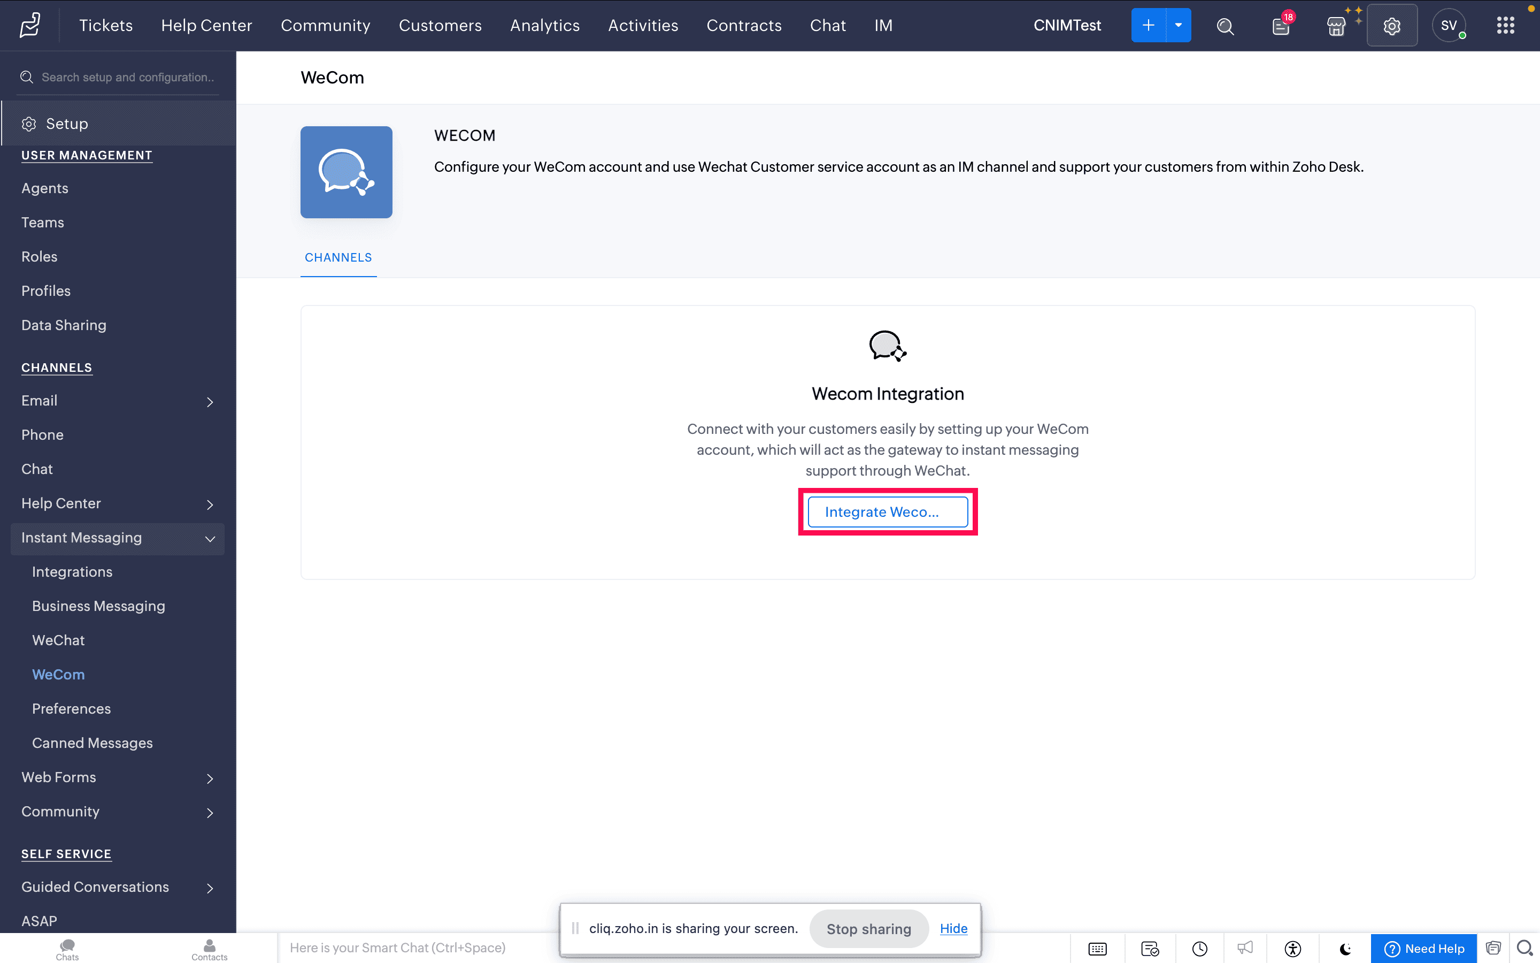The height and width of the screenshot is (963, 1540).
Task: Open the clock icon in bottom bar
Action: pyautogui.click(x=1199, y=949)
